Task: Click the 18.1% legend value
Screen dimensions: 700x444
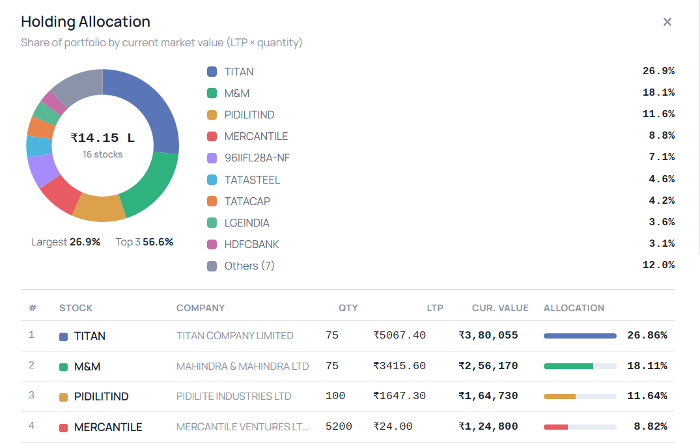Action: [x=658, y=92]
